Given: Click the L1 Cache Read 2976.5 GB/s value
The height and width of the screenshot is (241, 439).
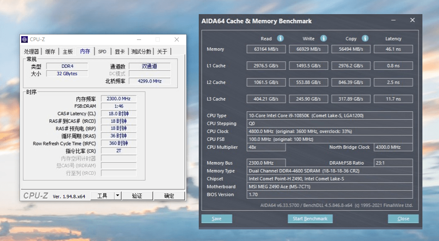Looking at the screenshot, I should (266, 66).
